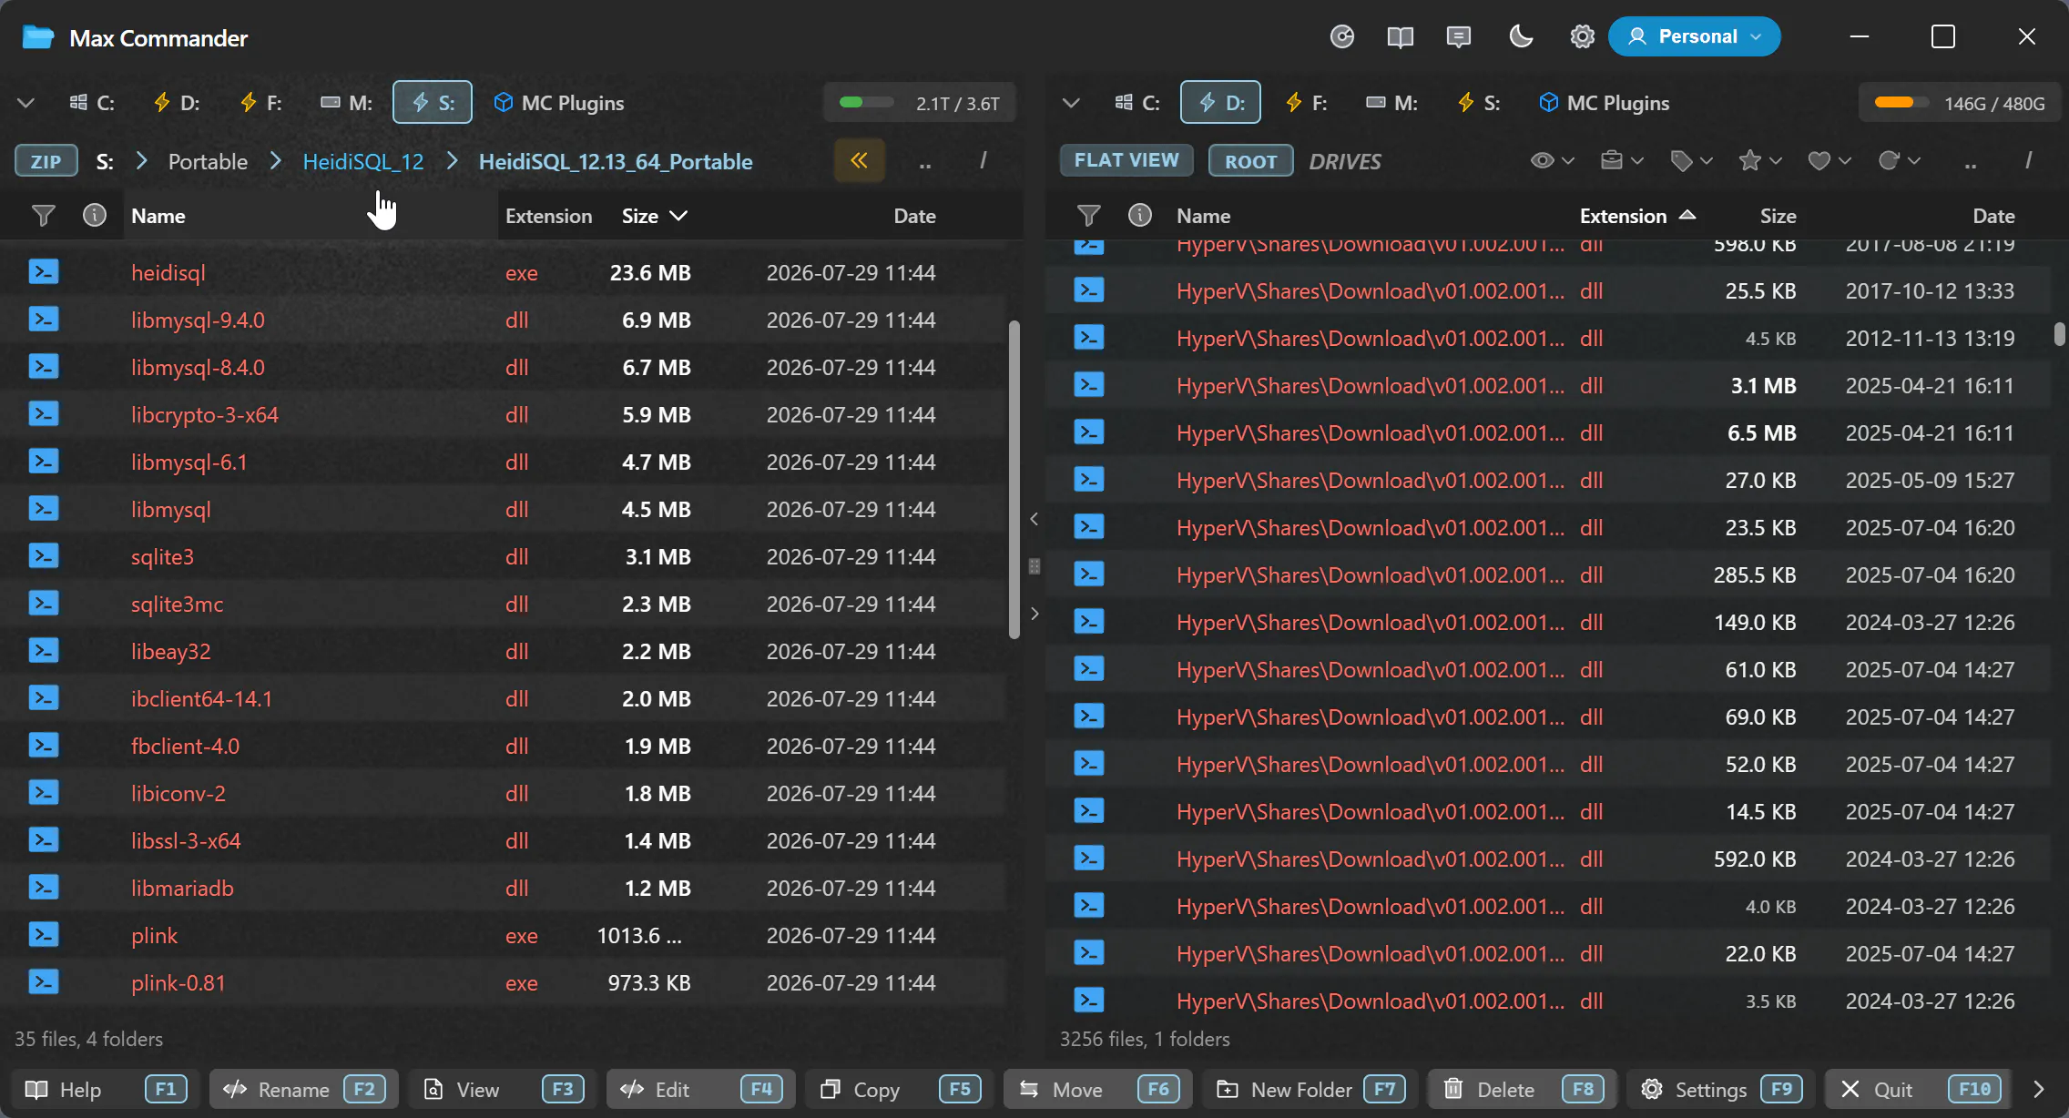Image resolution: width=2069 pixels, height=1118 pixels.
Task: Toggle ROOT button in right panel
Action: point(1250,161)
